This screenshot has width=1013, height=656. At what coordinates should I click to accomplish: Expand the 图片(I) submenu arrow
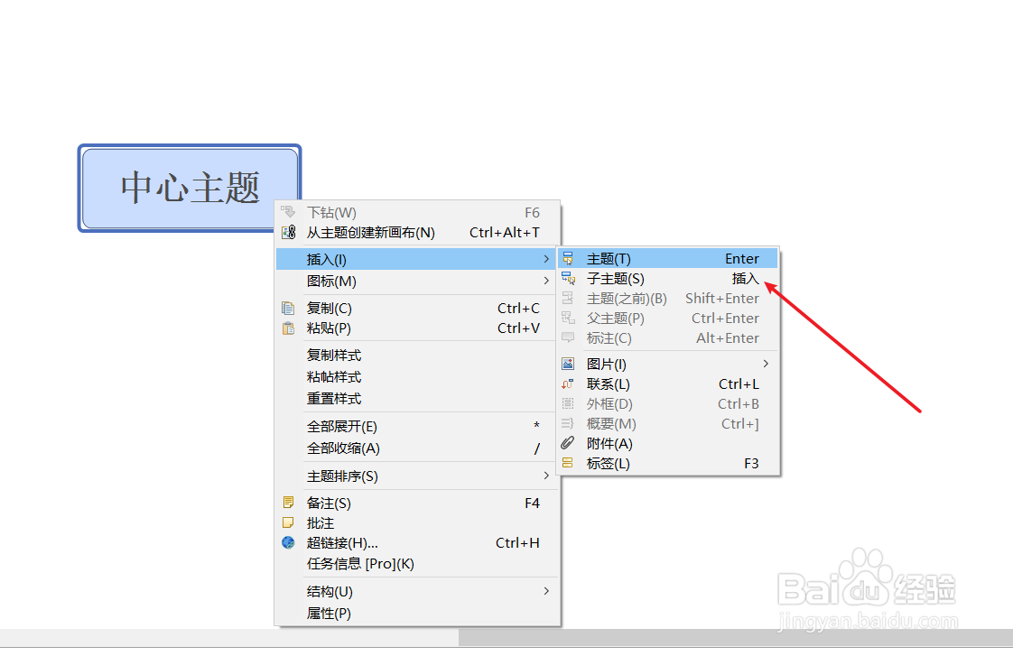tap(767, 364)
